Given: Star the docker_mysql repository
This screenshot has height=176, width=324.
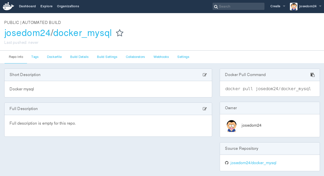Looking at the screenshot, I should pos(120,33).
